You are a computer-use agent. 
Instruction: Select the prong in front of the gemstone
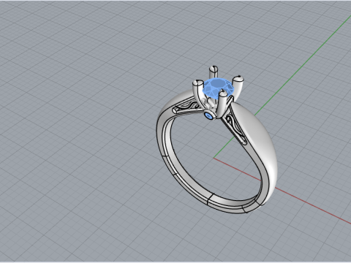pos(223,104)
